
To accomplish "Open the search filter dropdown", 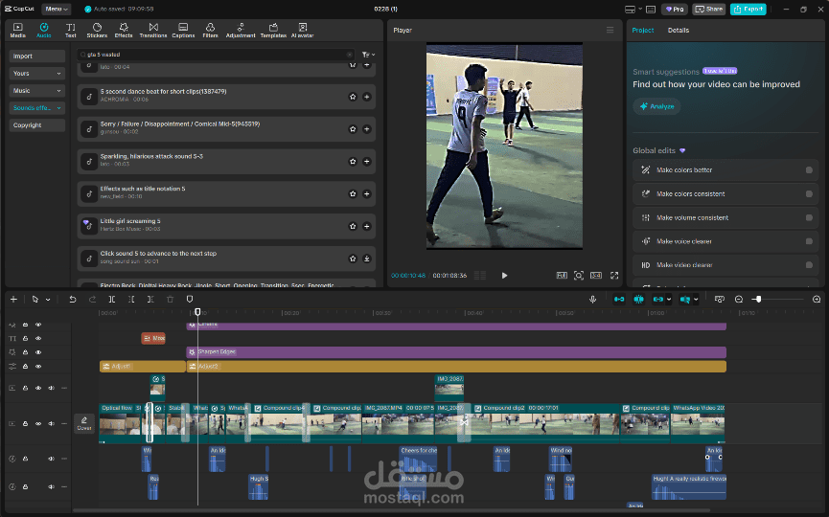I will [369, 55].
